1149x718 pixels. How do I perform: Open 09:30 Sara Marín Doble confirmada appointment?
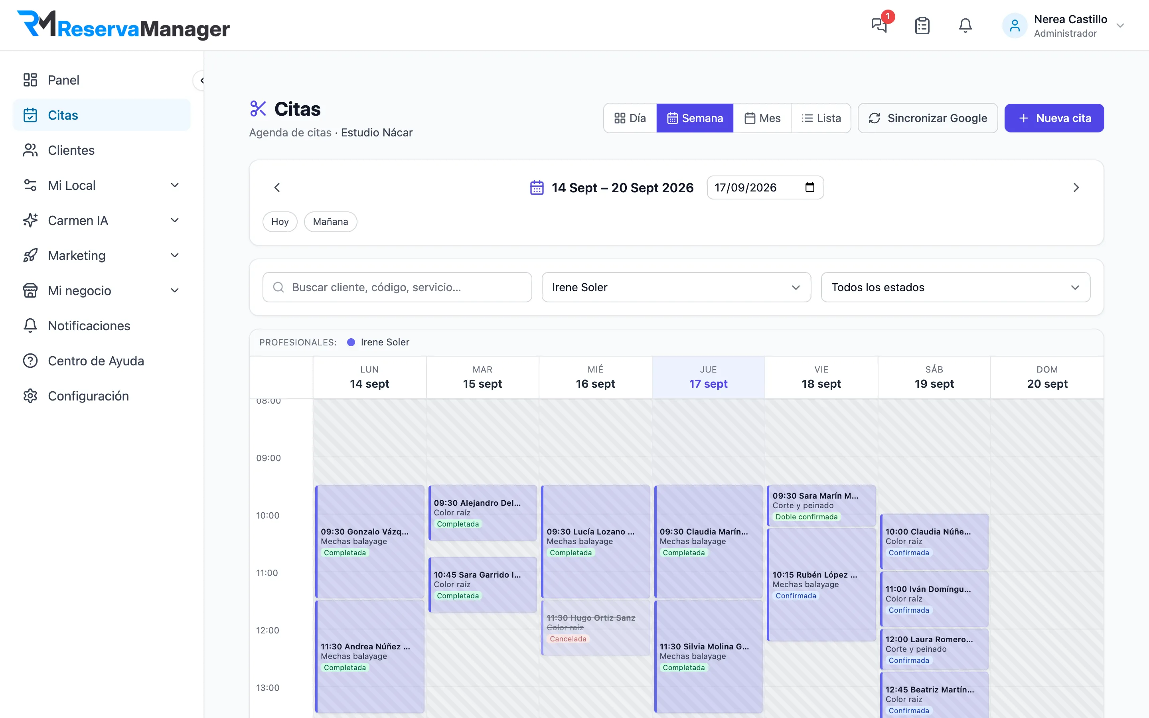pos(821,506)
